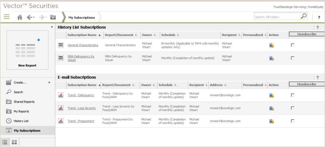
Task: Click the E-mail Subscriptions Unsubscribe button
Action: point(307,84)
